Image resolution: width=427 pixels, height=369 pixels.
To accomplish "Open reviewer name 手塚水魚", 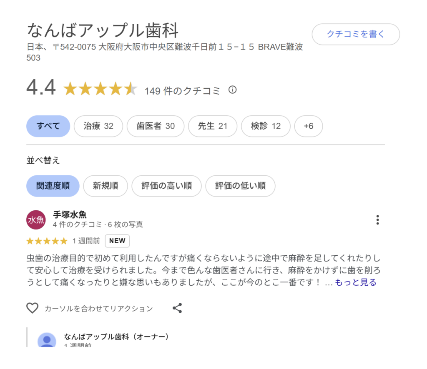I will click(70, 215).
